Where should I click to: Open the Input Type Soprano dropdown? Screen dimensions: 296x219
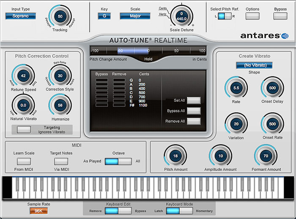point(20,16)
